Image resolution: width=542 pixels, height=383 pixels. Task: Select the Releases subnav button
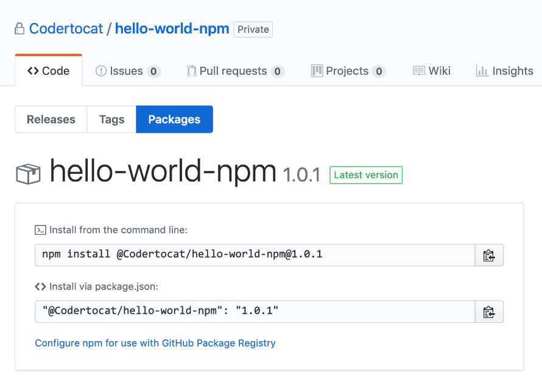pyautogui.click(x=51, y=119)
